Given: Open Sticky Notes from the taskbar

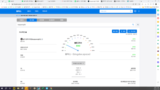Looking at the screenshot, I should (26, 88).
